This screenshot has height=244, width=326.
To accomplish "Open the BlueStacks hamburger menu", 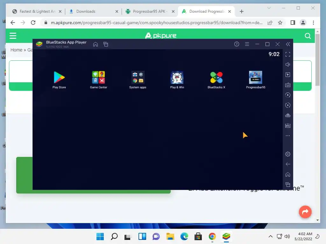I will tap(247, 44).
